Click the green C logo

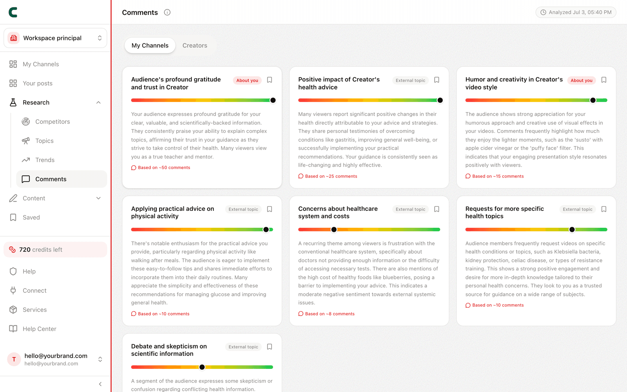(13, 13)
